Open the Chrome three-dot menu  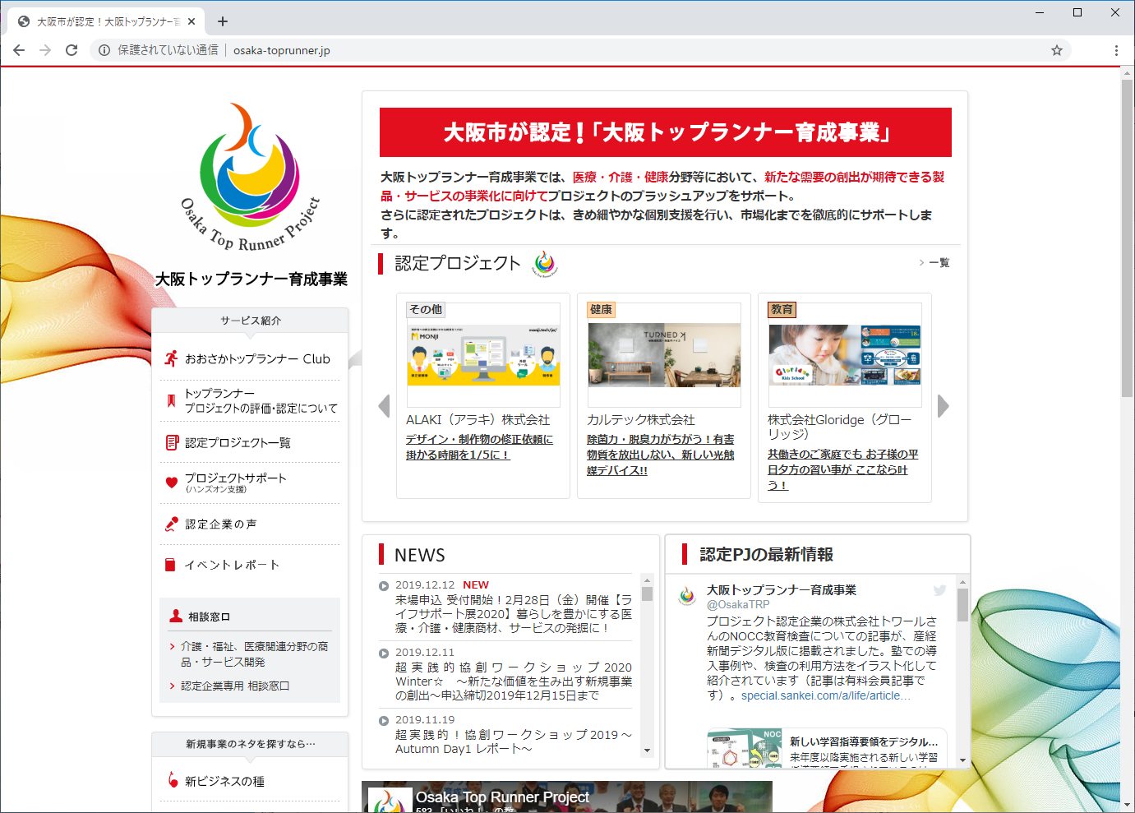(1116, 50)
